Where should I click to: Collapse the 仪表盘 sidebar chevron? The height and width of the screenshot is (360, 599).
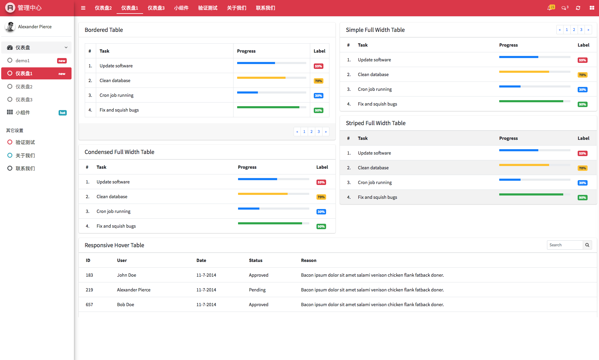66,48
